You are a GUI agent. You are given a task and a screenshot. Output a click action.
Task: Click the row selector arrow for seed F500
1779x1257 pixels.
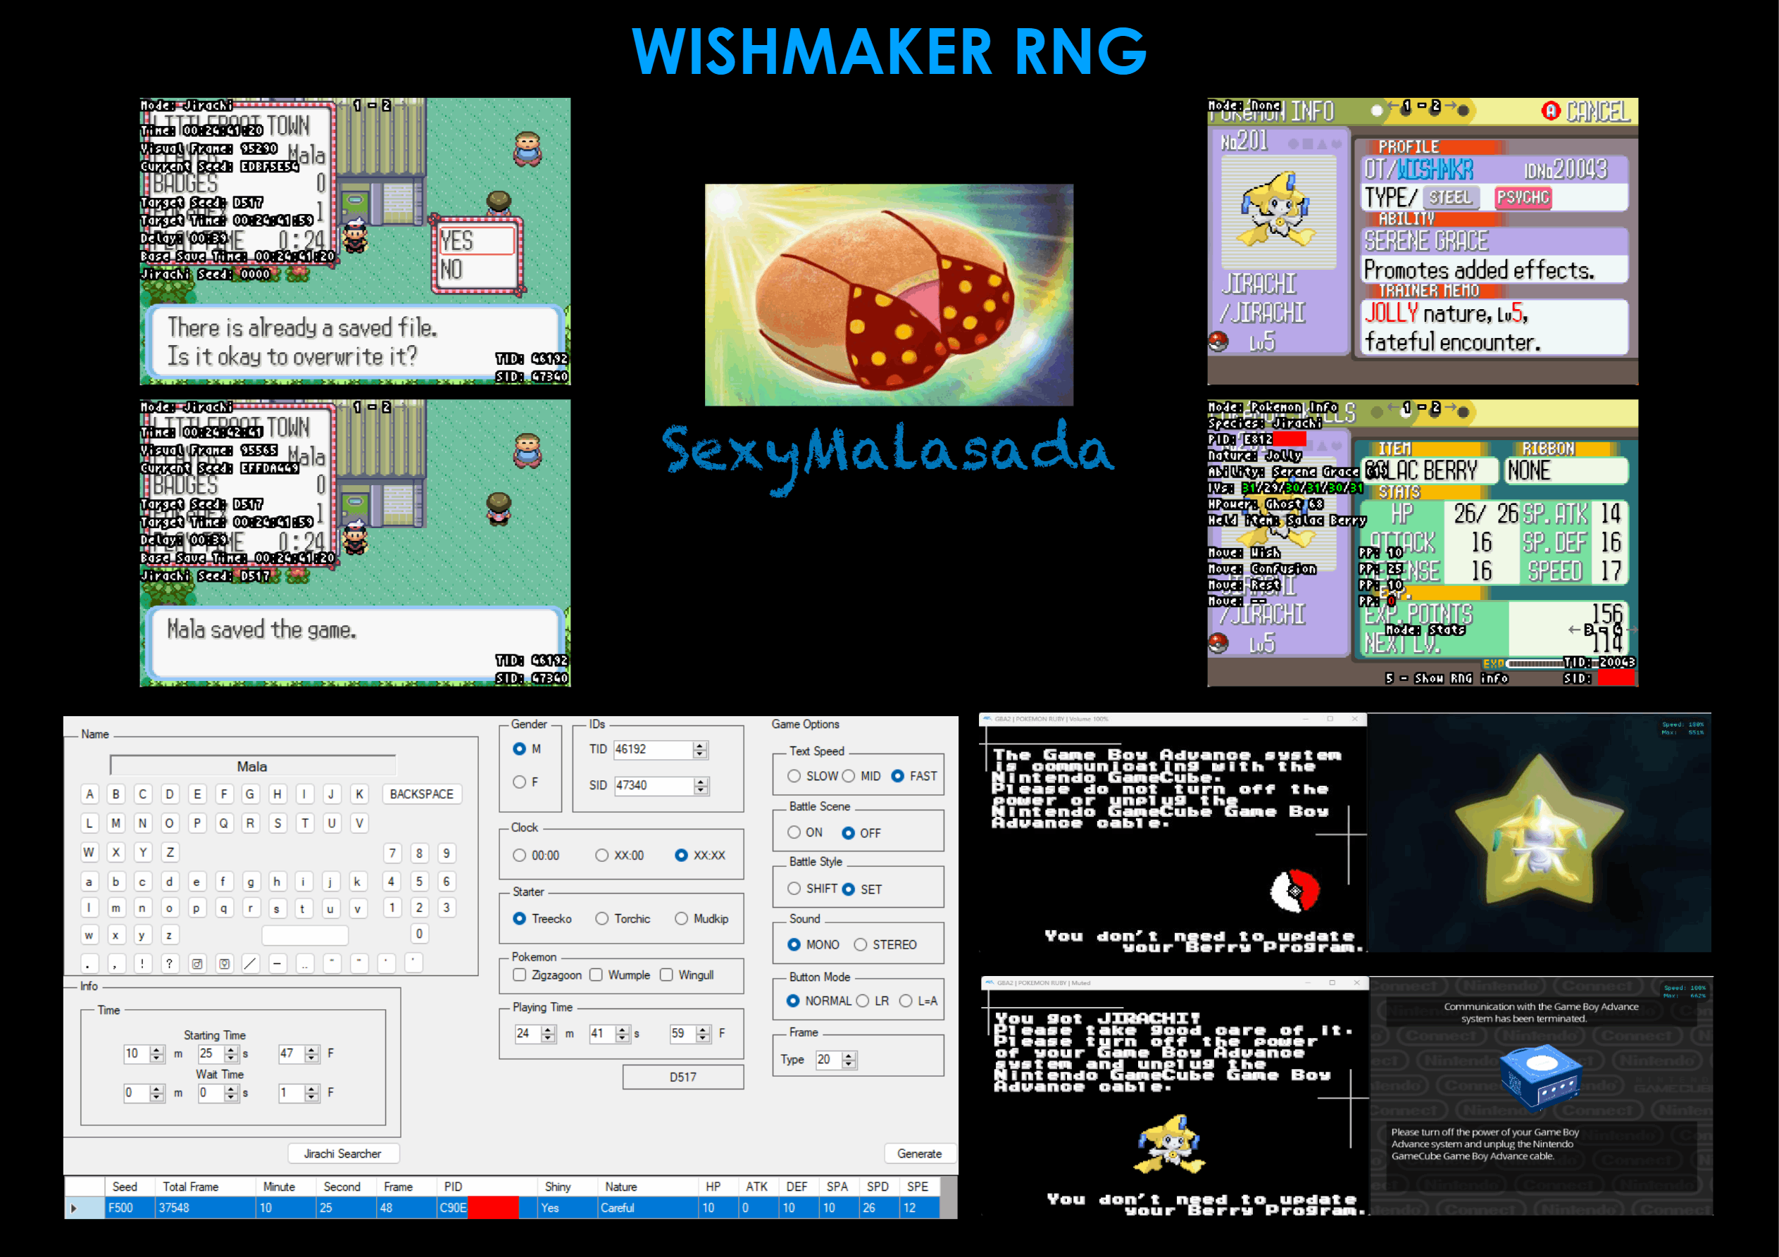75,1208
